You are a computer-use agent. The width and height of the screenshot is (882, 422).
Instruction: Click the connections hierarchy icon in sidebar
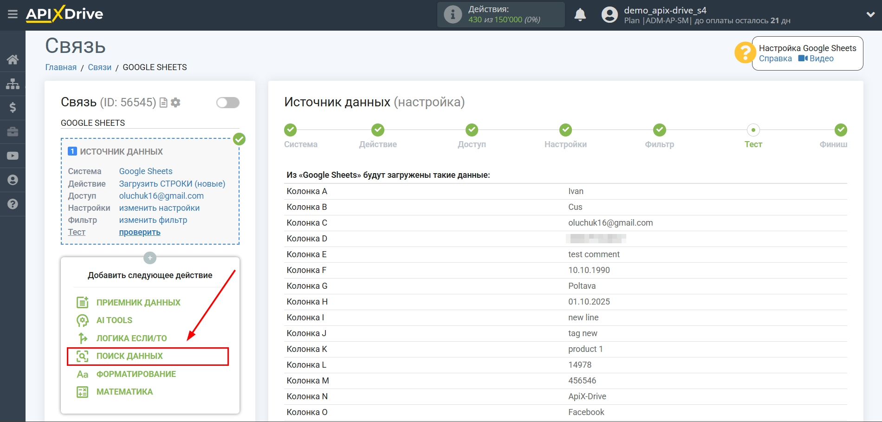(x=13, y=84)
